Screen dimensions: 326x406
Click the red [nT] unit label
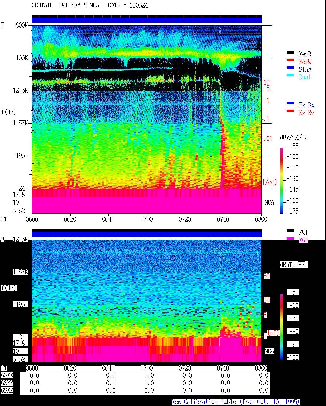tap(274, 333)
